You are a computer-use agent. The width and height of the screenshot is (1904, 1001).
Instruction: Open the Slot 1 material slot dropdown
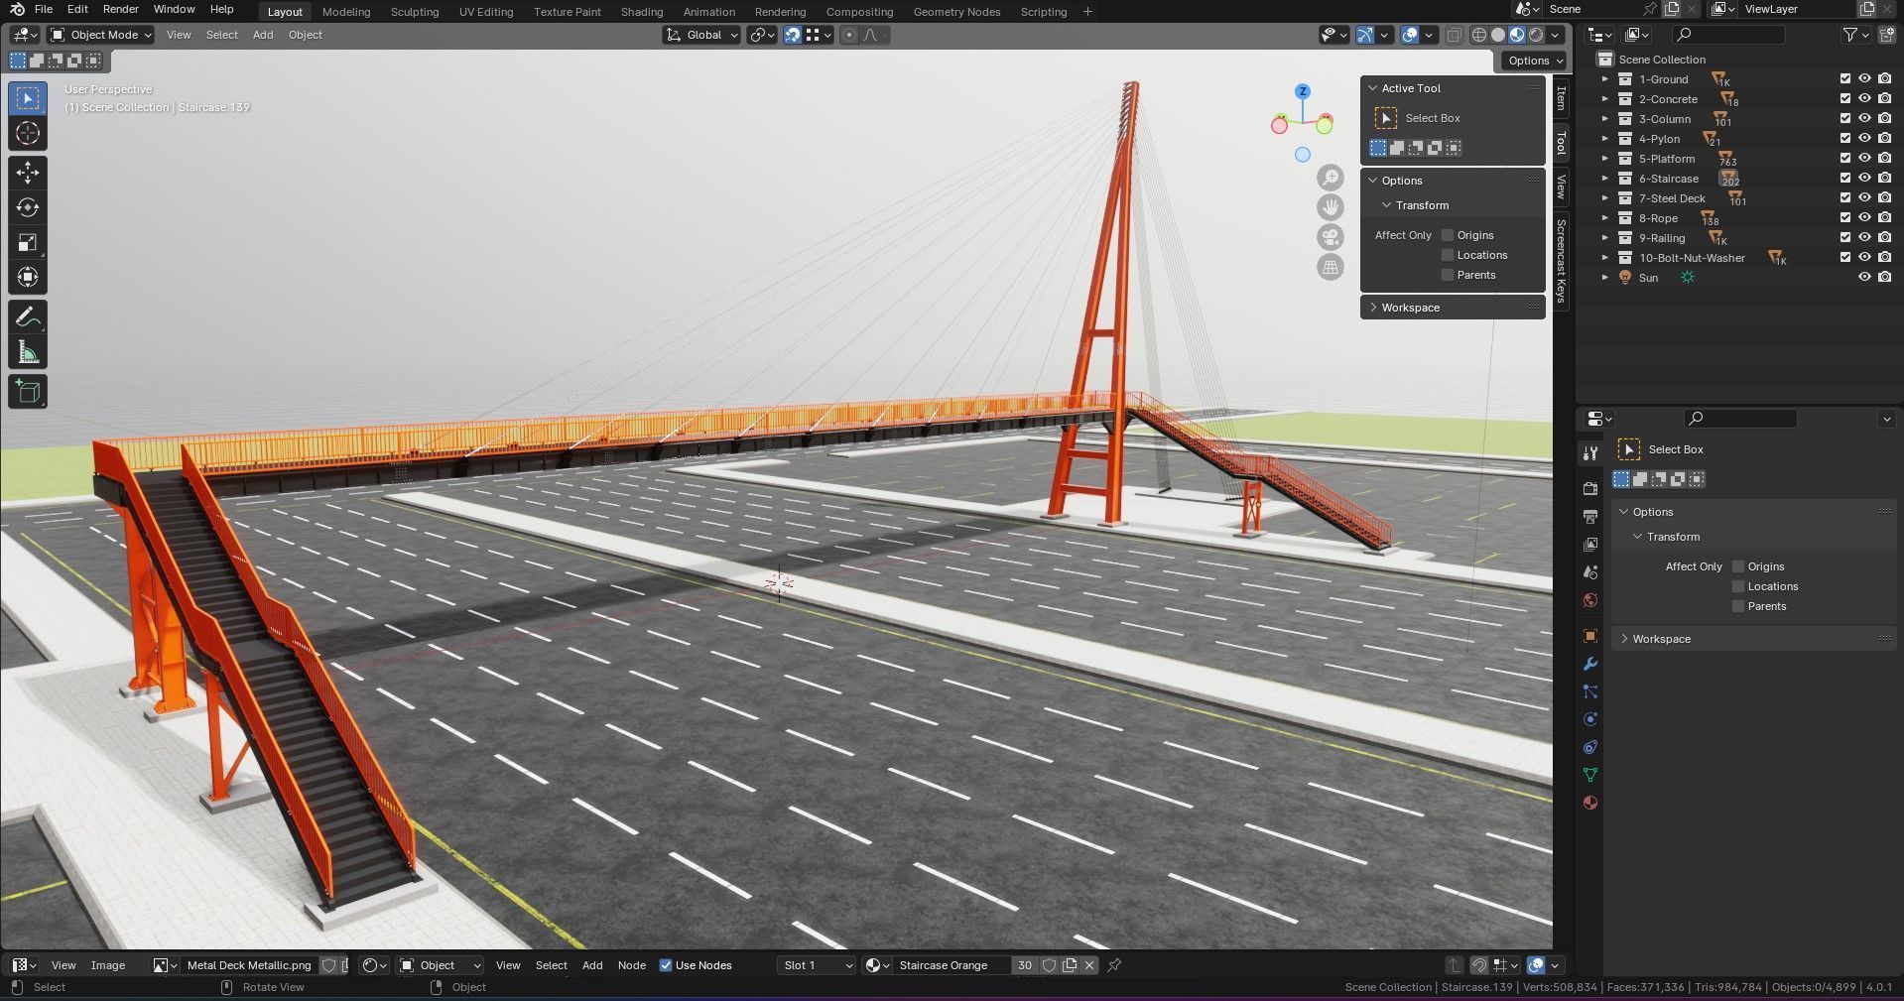click(x=817, y=965)
